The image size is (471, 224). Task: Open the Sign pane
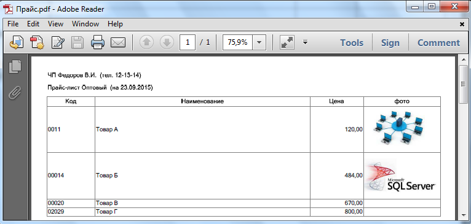(x=390, y=43)
